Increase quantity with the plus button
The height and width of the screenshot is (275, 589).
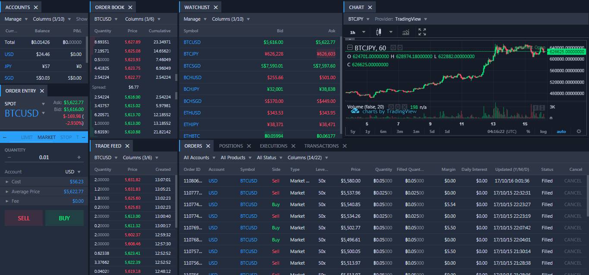click(79, 158)
